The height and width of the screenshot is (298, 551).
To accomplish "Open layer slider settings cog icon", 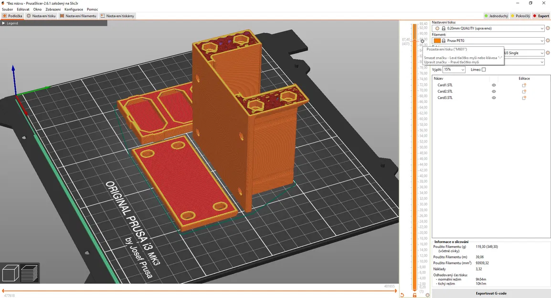I will pos(427,295).
